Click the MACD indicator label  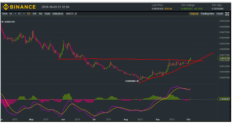coord(69,14)
